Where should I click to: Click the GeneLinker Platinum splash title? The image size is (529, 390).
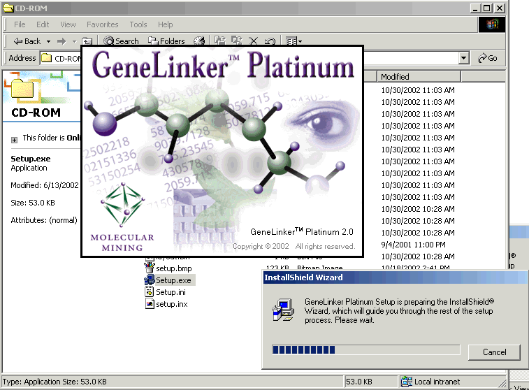click(x=223, y=65)
